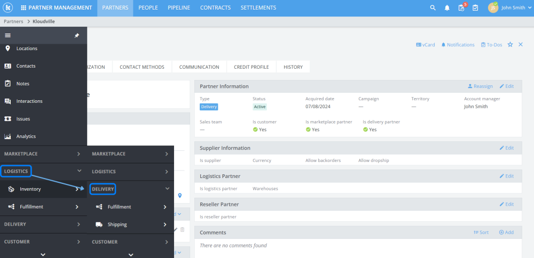This screenshot has height=258, width=534.
Task: Click the Kloudville breadcrumb text
Action: pos(44,21)
